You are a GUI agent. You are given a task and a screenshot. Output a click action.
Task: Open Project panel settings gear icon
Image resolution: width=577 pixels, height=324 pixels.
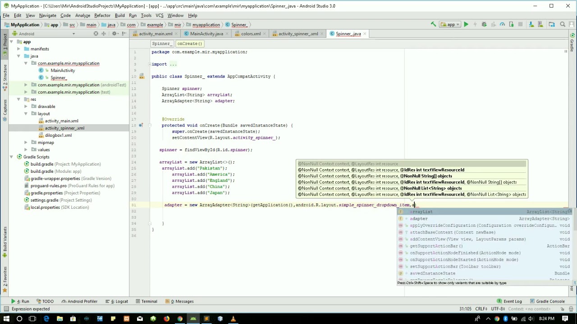pyautogui.click(x=114, y=34)
